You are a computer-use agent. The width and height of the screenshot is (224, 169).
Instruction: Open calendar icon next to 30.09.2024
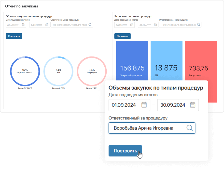click(x=193, y=105)
